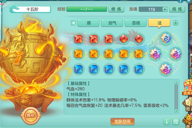
Task: Click the first orange dragon gem
Action: pyautogui.click(x=78, y=54)
